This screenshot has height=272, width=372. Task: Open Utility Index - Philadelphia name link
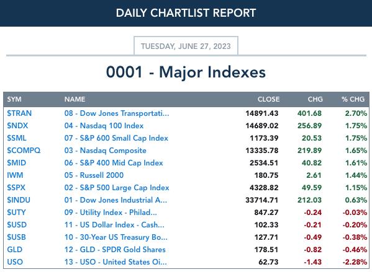(x=111, y=213)
